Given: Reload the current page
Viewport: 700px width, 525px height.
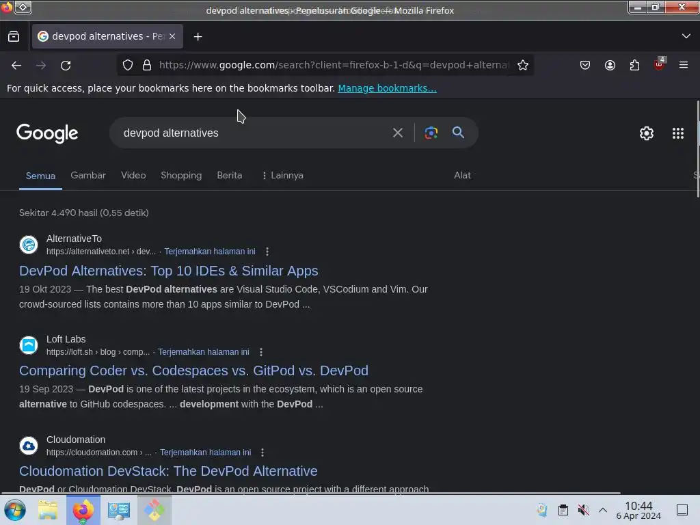Looking at the screenshot, I should coord(66,66).
